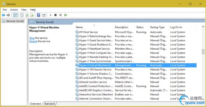Open the View menu
This screenshot has width=206, height=107.
[24, 10]
